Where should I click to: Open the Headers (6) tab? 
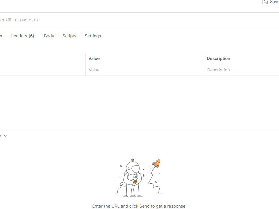[x=22, y=36]
